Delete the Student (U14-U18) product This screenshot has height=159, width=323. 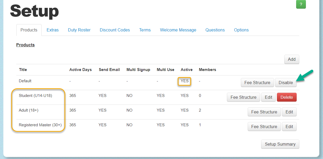click(287, 97)
